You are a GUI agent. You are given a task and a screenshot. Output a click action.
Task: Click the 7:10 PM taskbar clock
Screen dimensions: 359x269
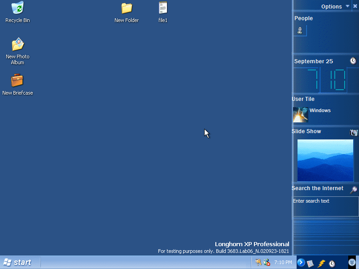283,262
